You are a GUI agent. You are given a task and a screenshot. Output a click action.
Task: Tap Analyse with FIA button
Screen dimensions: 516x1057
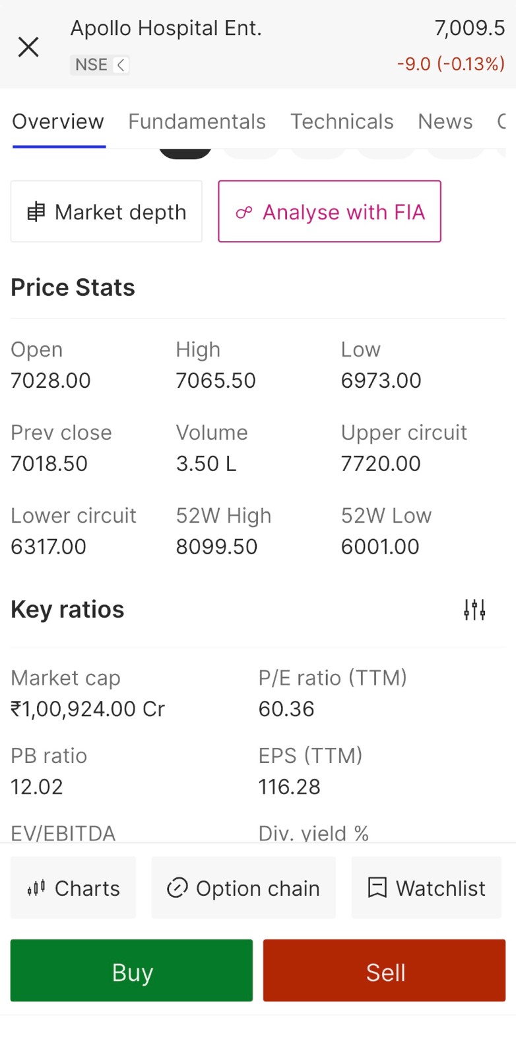tap(329, 212)
